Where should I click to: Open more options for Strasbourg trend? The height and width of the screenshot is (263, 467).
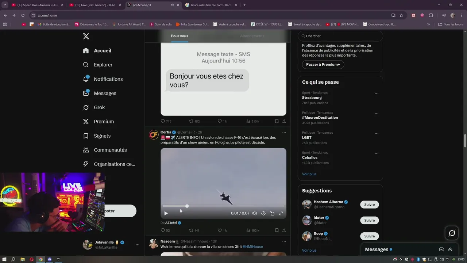(x=377, y=94)
